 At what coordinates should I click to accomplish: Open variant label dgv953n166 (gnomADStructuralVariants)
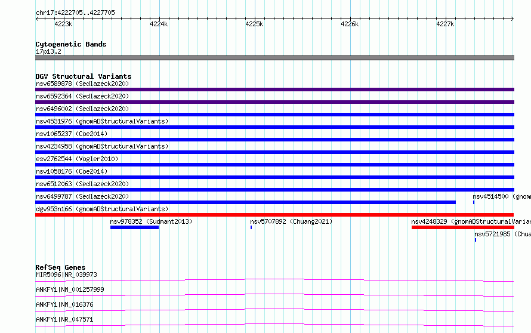pos(102,209)
